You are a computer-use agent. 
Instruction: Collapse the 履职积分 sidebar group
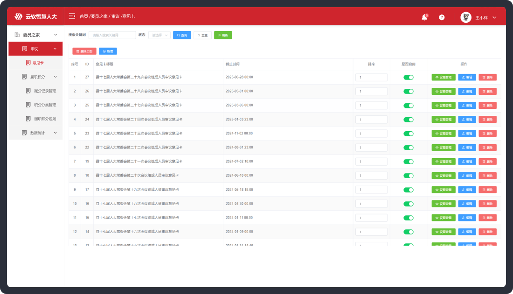coord(40,77)
